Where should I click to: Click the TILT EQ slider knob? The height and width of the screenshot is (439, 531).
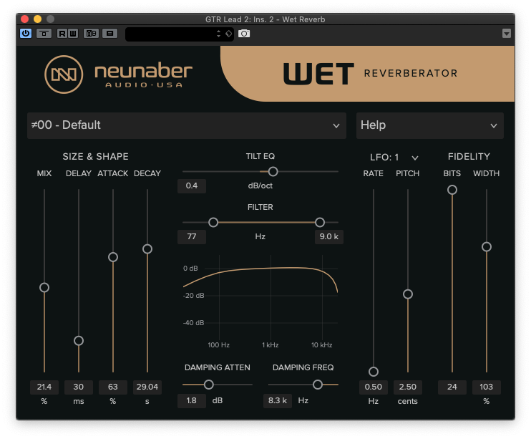coord(273,172)
